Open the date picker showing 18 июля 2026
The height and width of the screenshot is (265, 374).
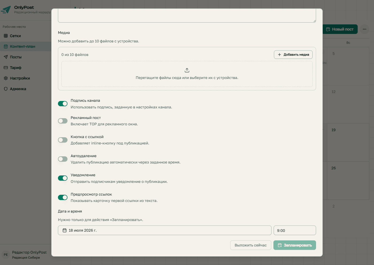[x=165, y=230]
